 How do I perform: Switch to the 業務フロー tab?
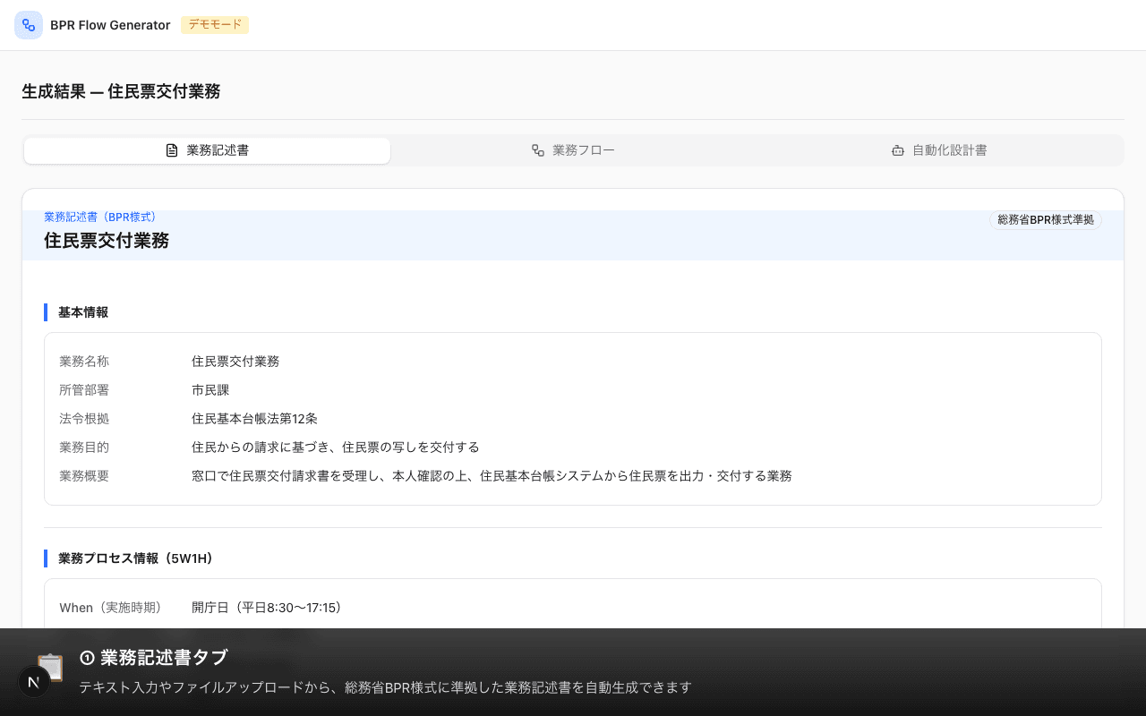pos(573,150)
